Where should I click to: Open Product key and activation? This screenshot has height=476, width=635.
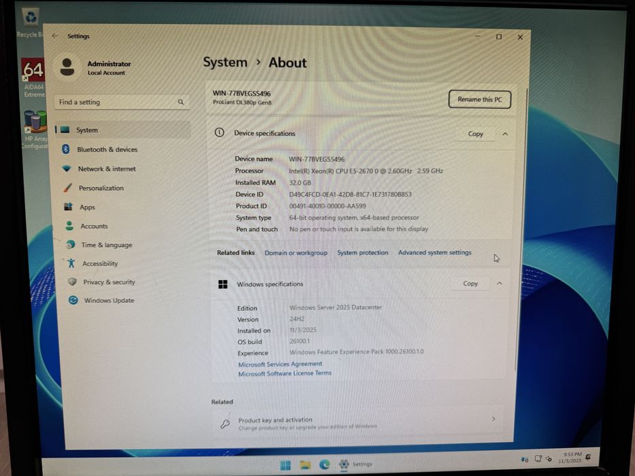(357, 422)
